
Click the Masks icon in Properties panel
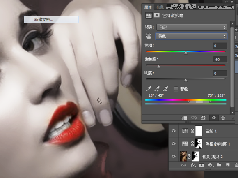pos(157,15)
